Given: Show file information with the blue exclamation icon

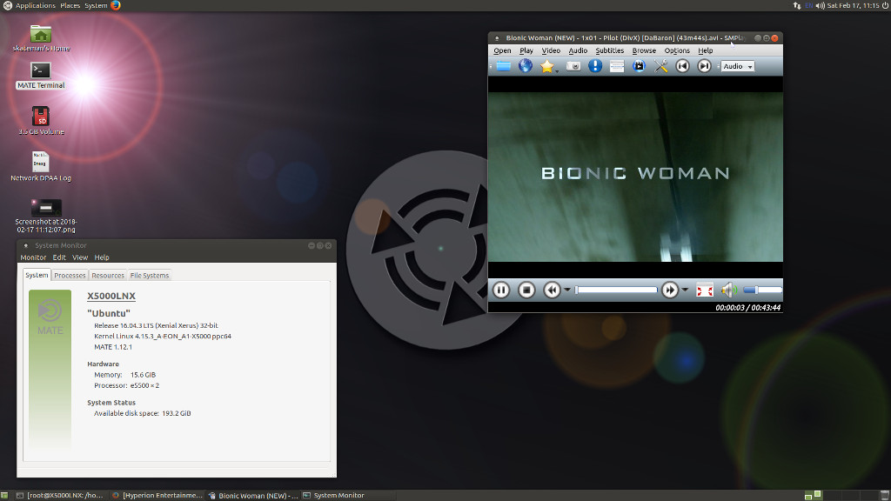Looking at the screenshot, I should pyautogui.click(x=595, y=66).
